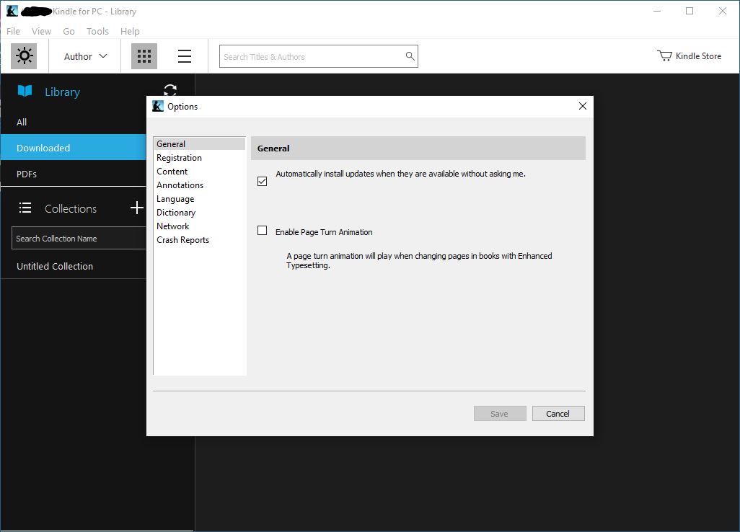This screenshot has width=740, height=532.
Task: Select Dictionary in Options list
Action: pyautogui.click(x=200, y=212)
